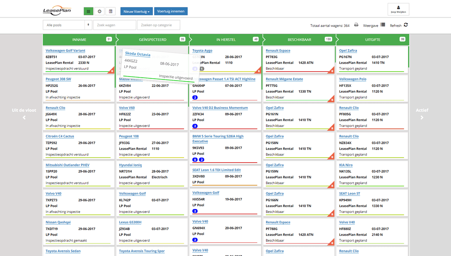Open the Hyundai Ioniq link

pos(130,165)
